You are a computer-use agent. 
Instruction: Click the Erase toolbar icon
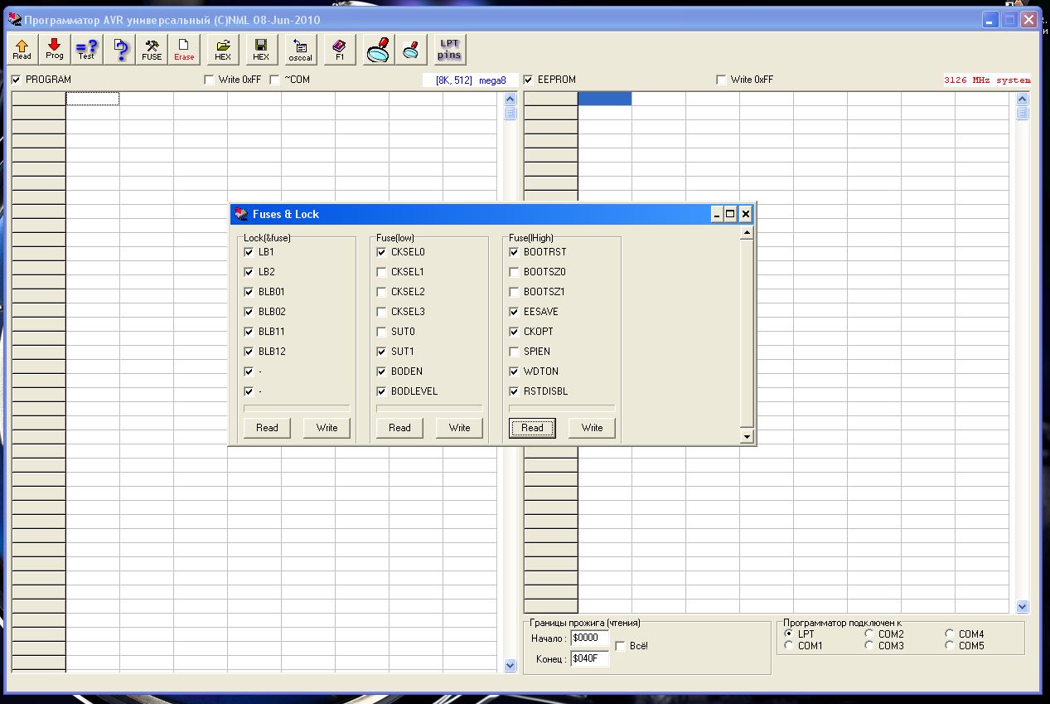point(184,50)
